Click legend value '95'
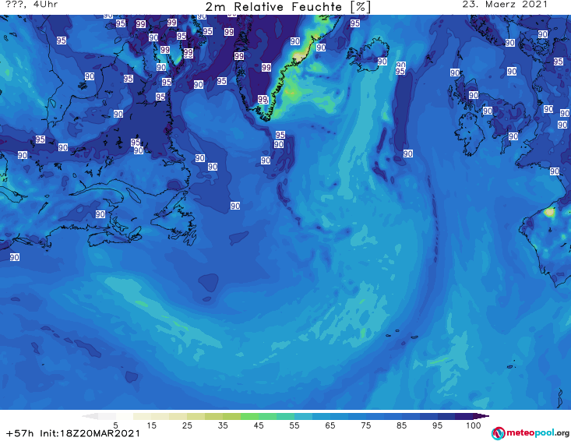This screenshot has width=571, height=441. 437,425
